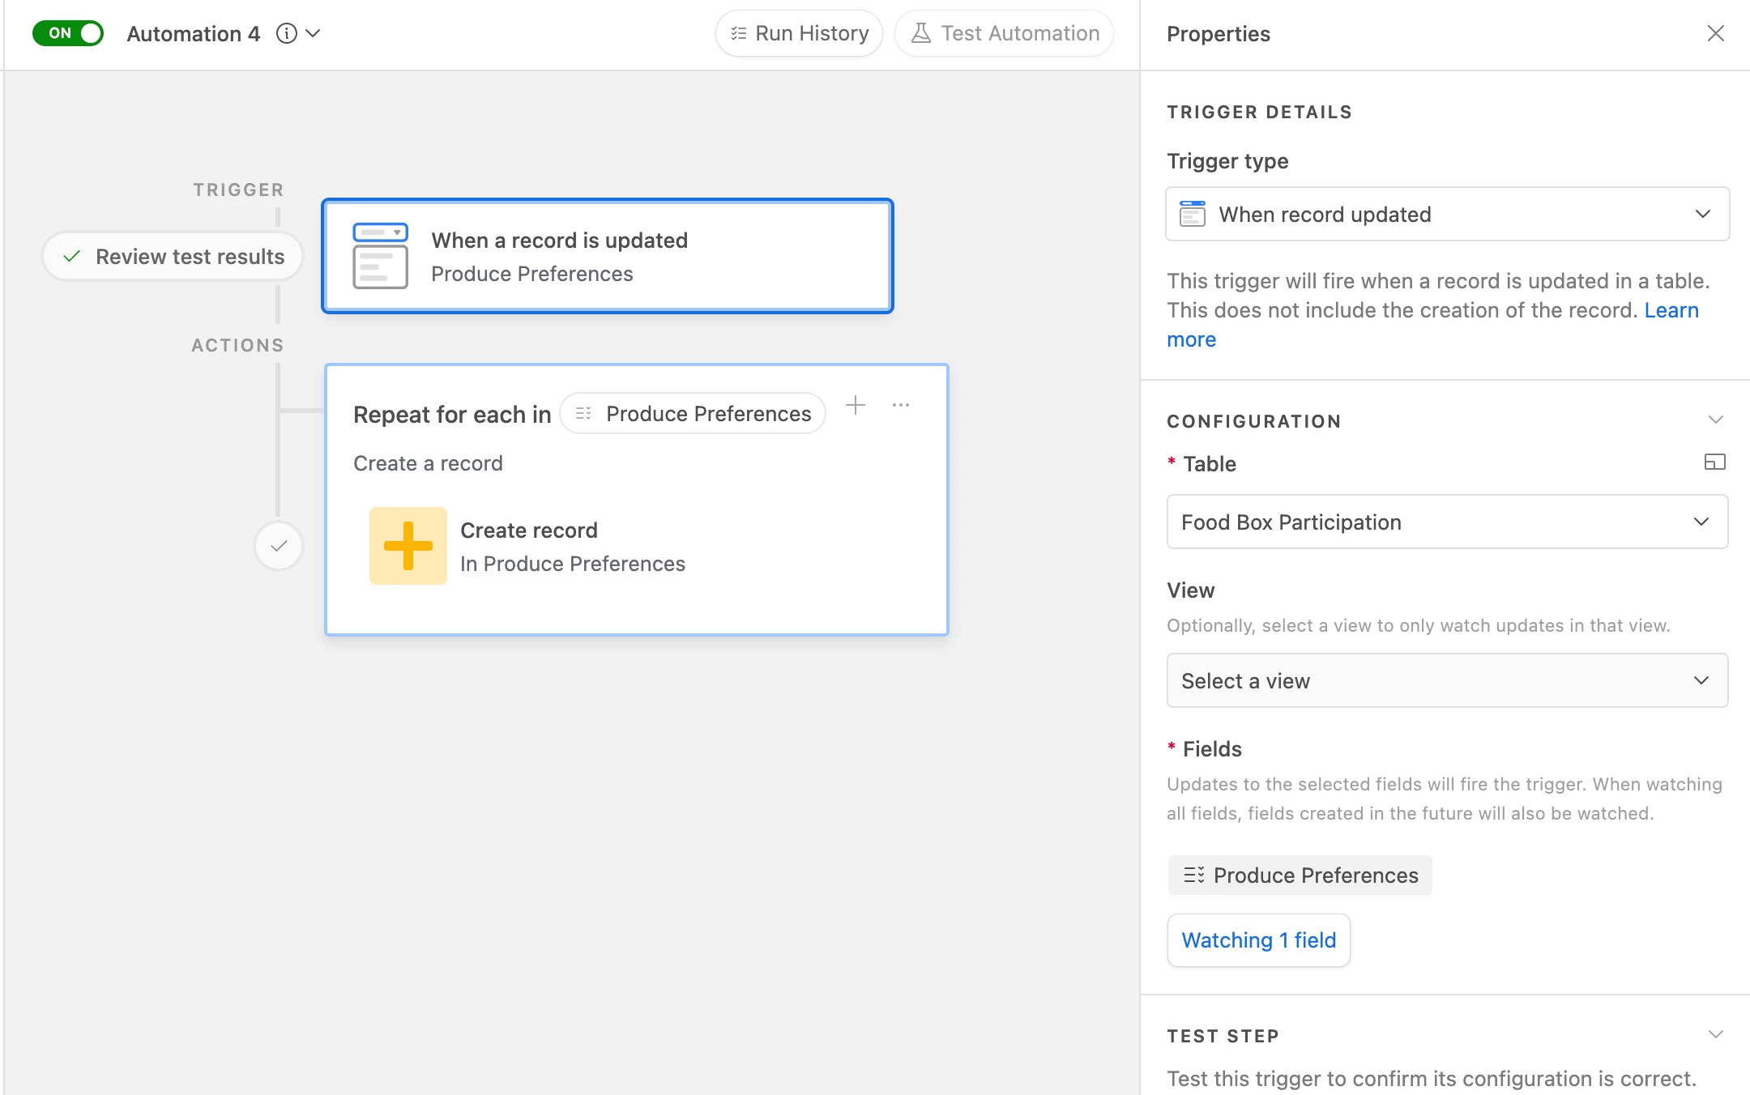The image size is (1750, 1095).
Task: Click the Review test results pill
Action: coord(173,257)
